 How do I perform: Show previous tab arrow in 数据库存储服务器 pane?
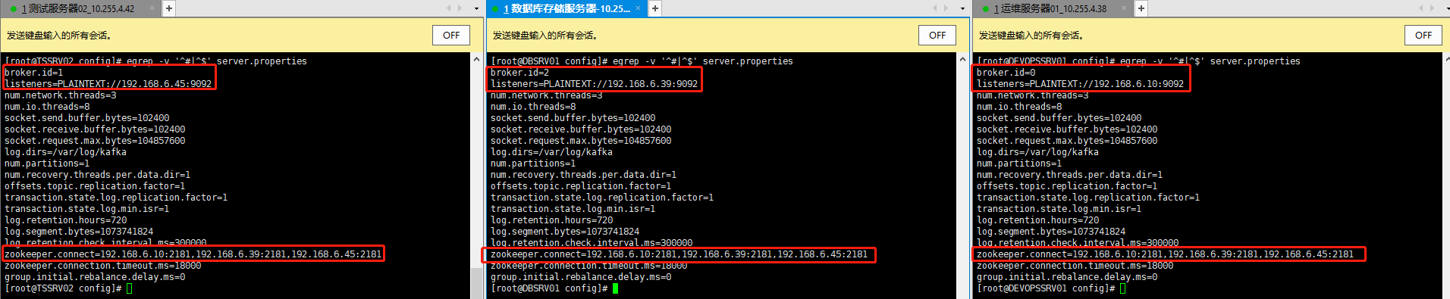934,8
